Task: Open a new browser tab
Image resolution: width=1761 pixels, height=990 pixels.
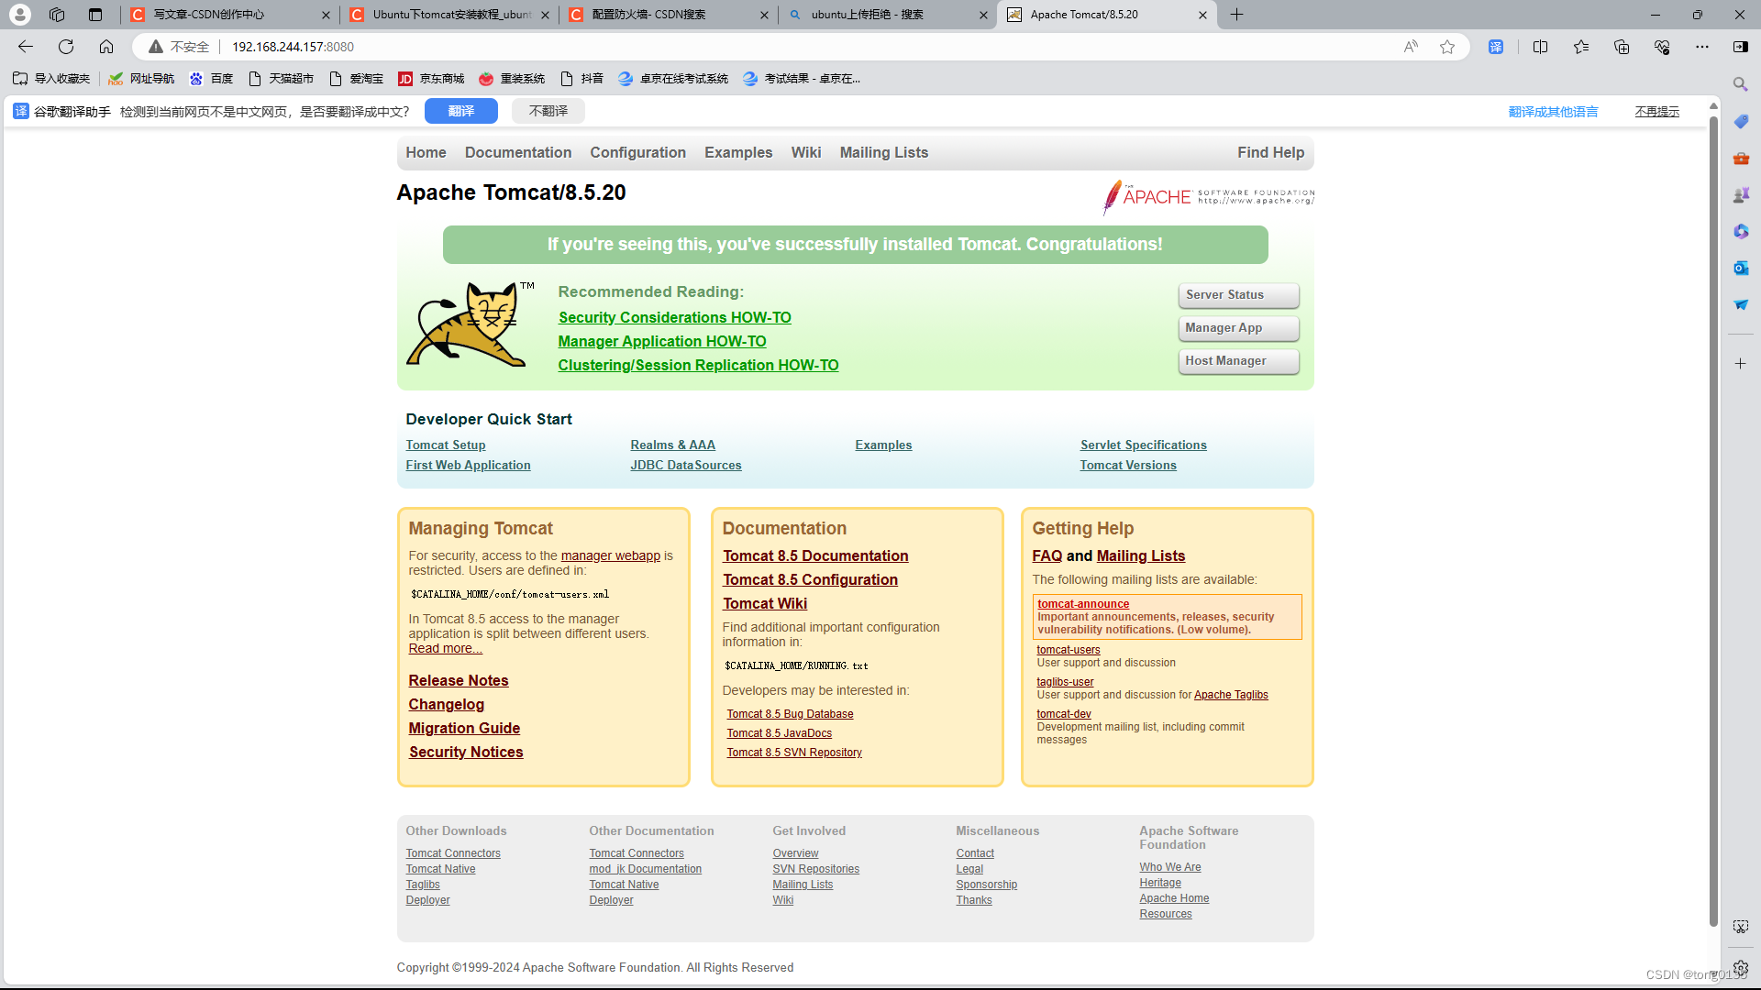Action: [x=1237, y=15]
